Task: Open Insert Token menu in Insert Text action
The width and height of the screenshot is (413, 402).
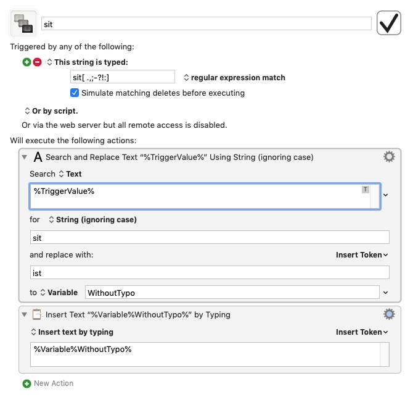Action: 362,332
